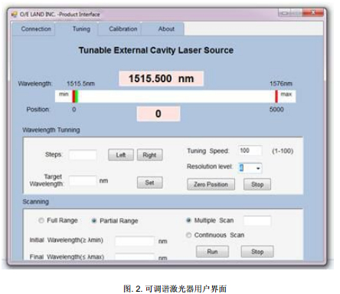Open the About tab

tap(166, 29)
